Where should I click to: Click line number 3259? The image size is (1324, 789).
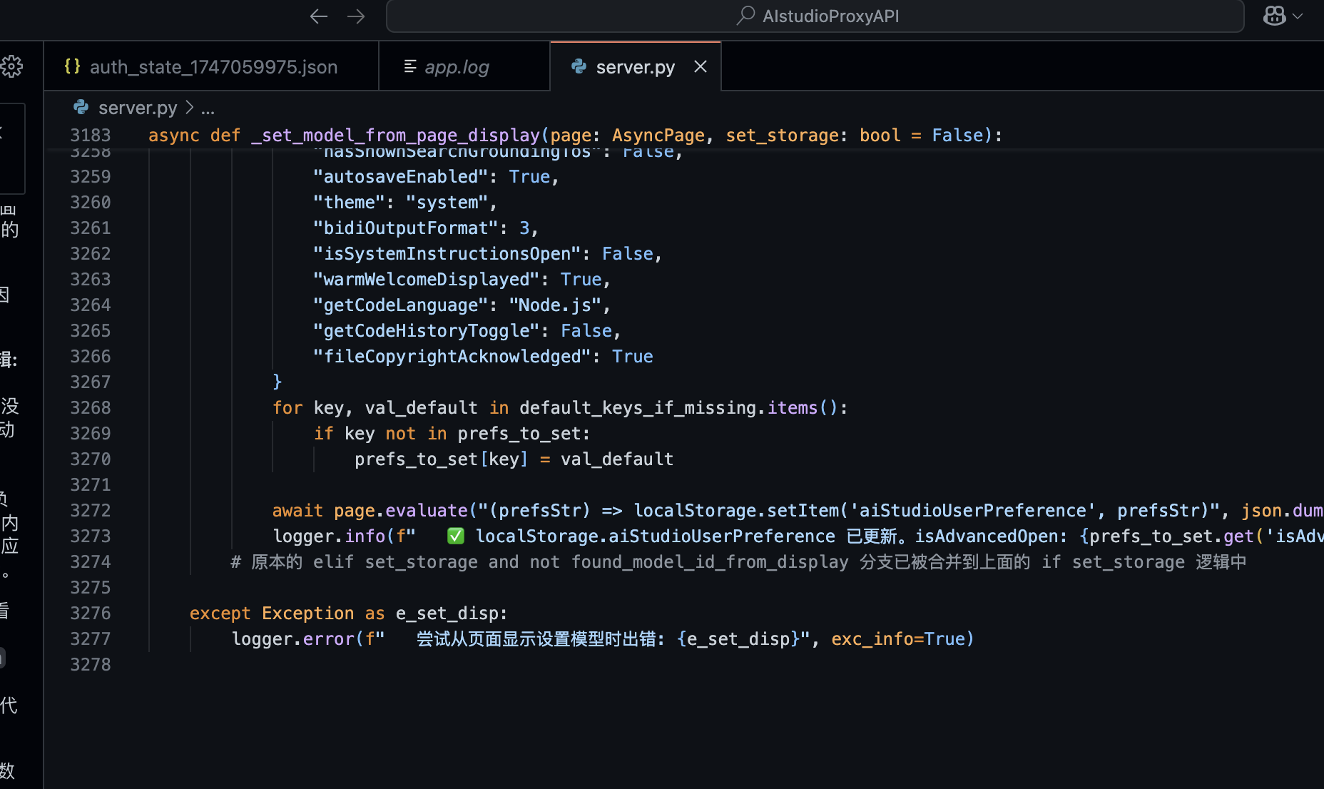(x=91, y=177)
